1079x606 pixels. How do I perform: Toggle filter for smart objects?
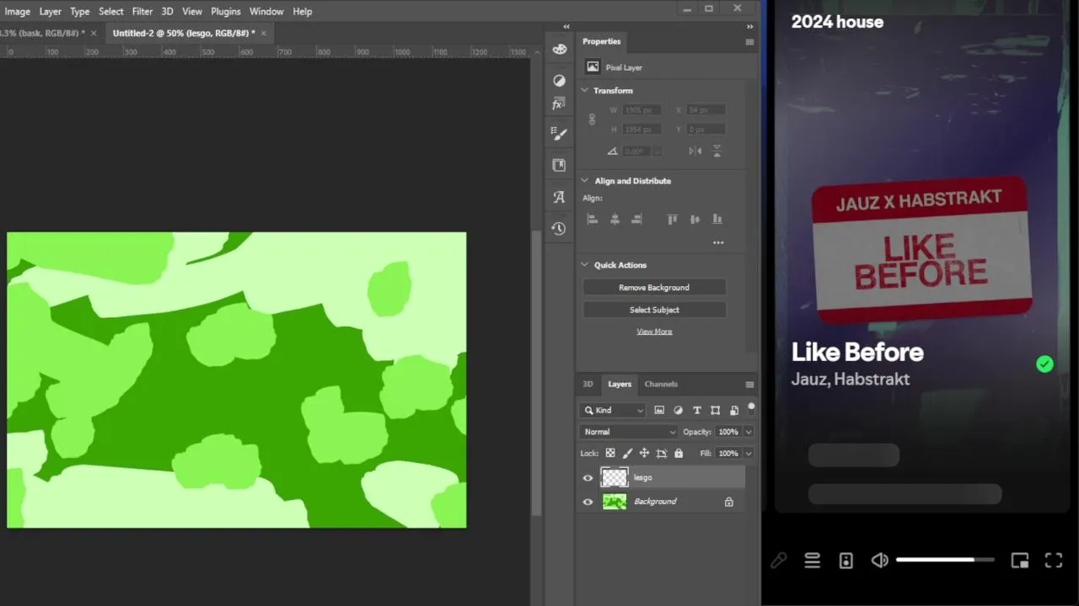[x=734, y=411]
